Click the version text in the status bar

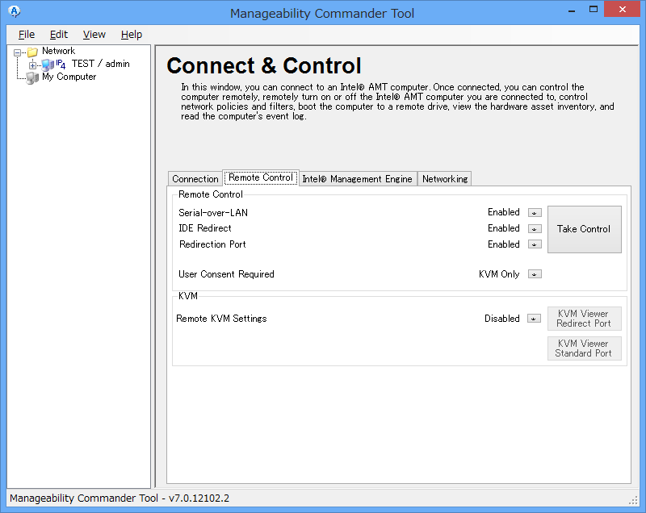coord(120,498)
